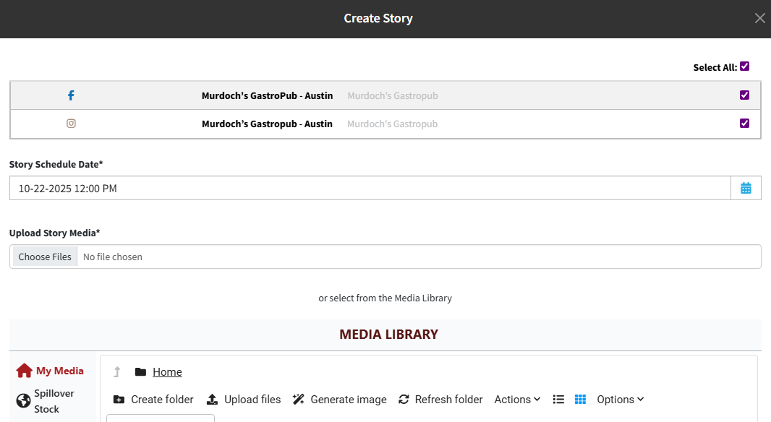Click the Facebook icon in accounts list

click(71, 95)
